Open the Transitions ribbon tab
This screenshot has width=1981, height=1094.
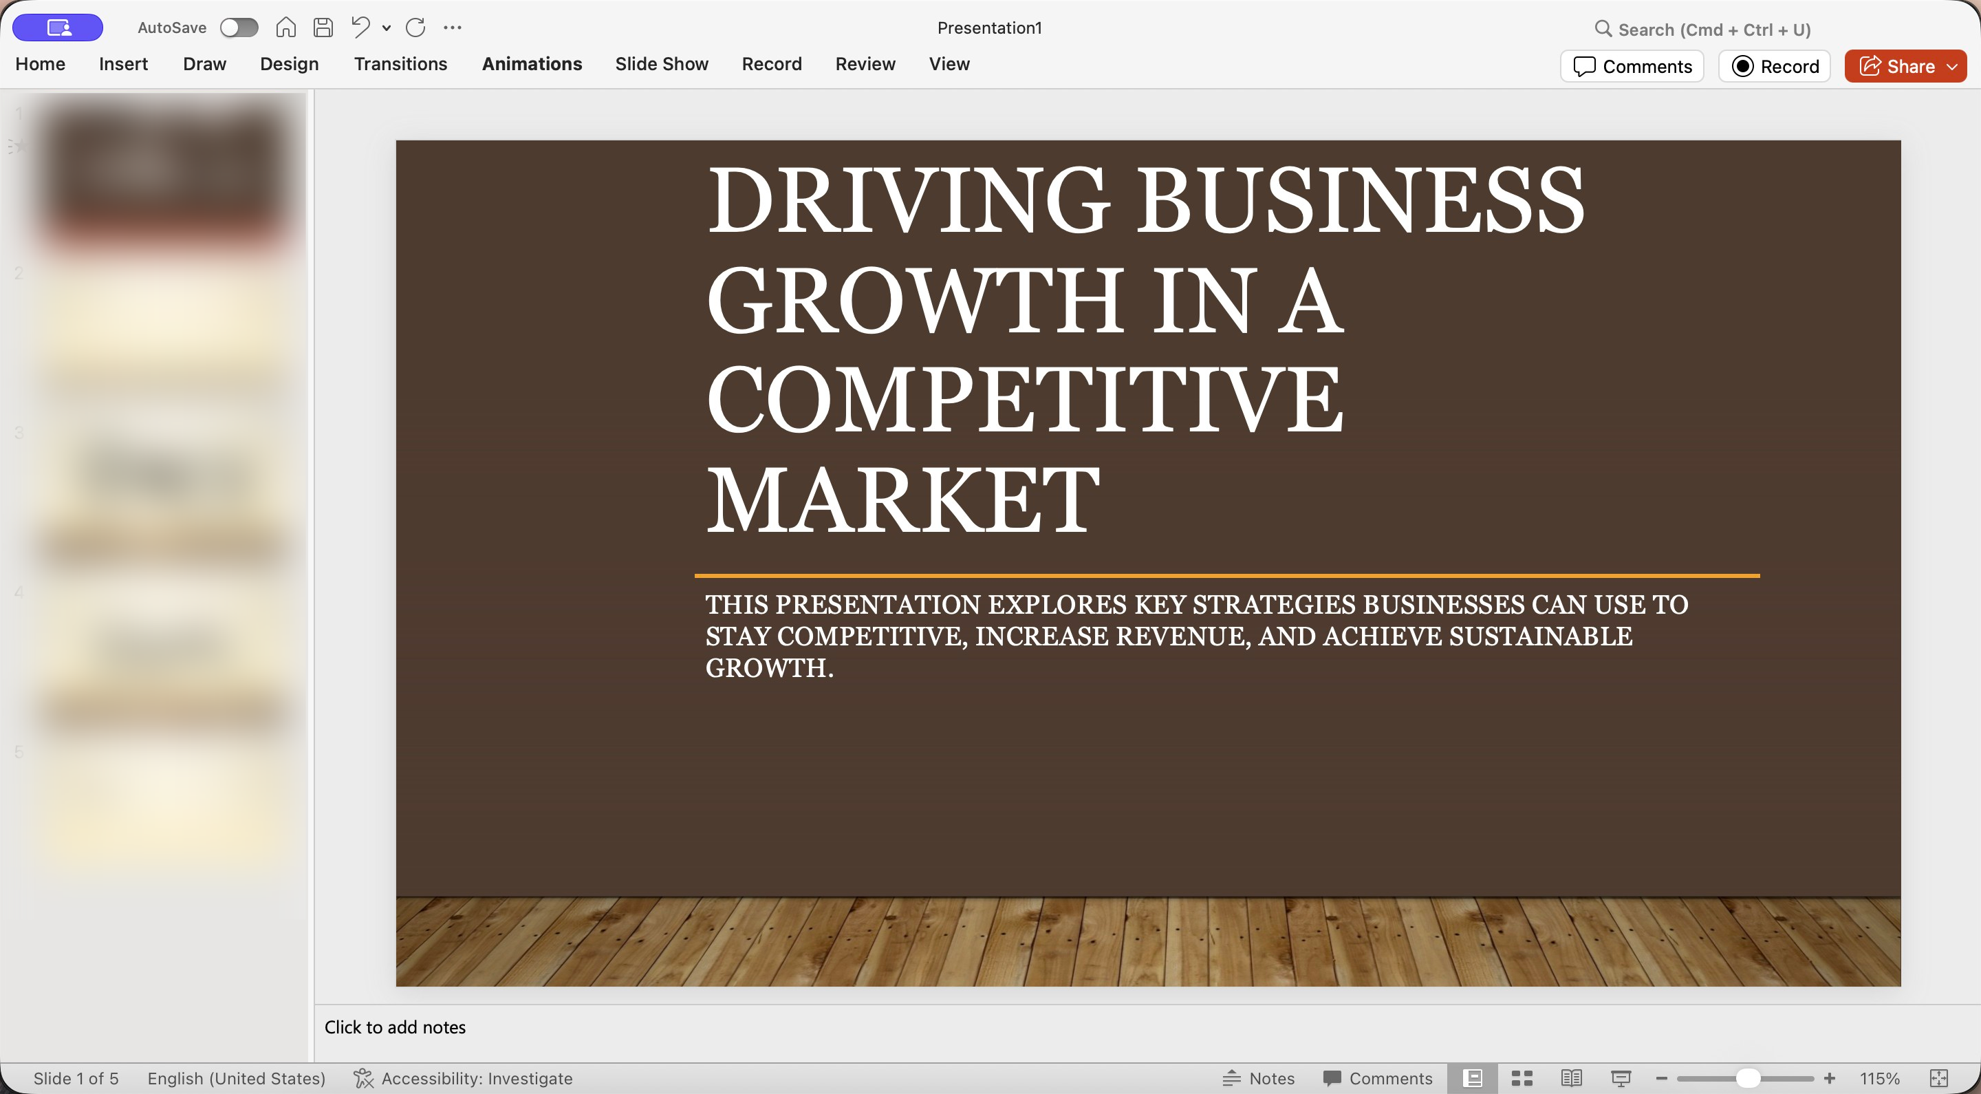pyautogui.click(x=400, y=64)
